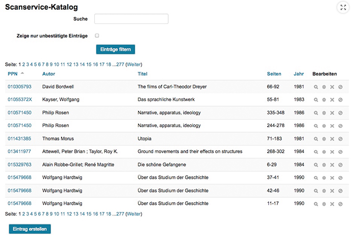This screenshot has width=358, height=238.
Task: Click block icon for Die schöne Gefangene row
Action: pyautogui.click(x=341, y=165)
